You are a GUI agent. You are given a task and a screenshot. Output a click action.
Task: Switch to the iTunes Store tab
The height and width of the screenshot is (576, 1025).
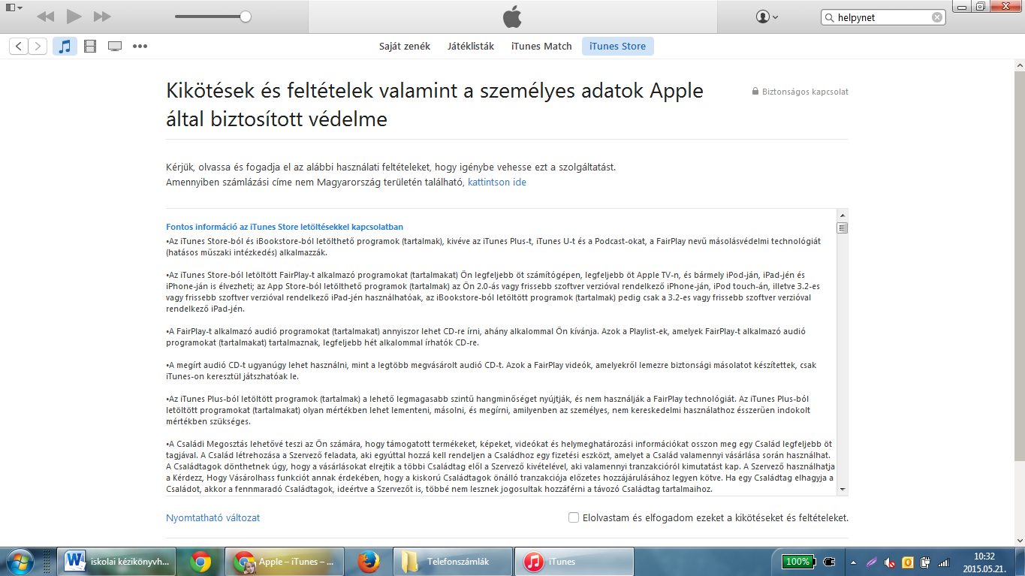[617, 46]
